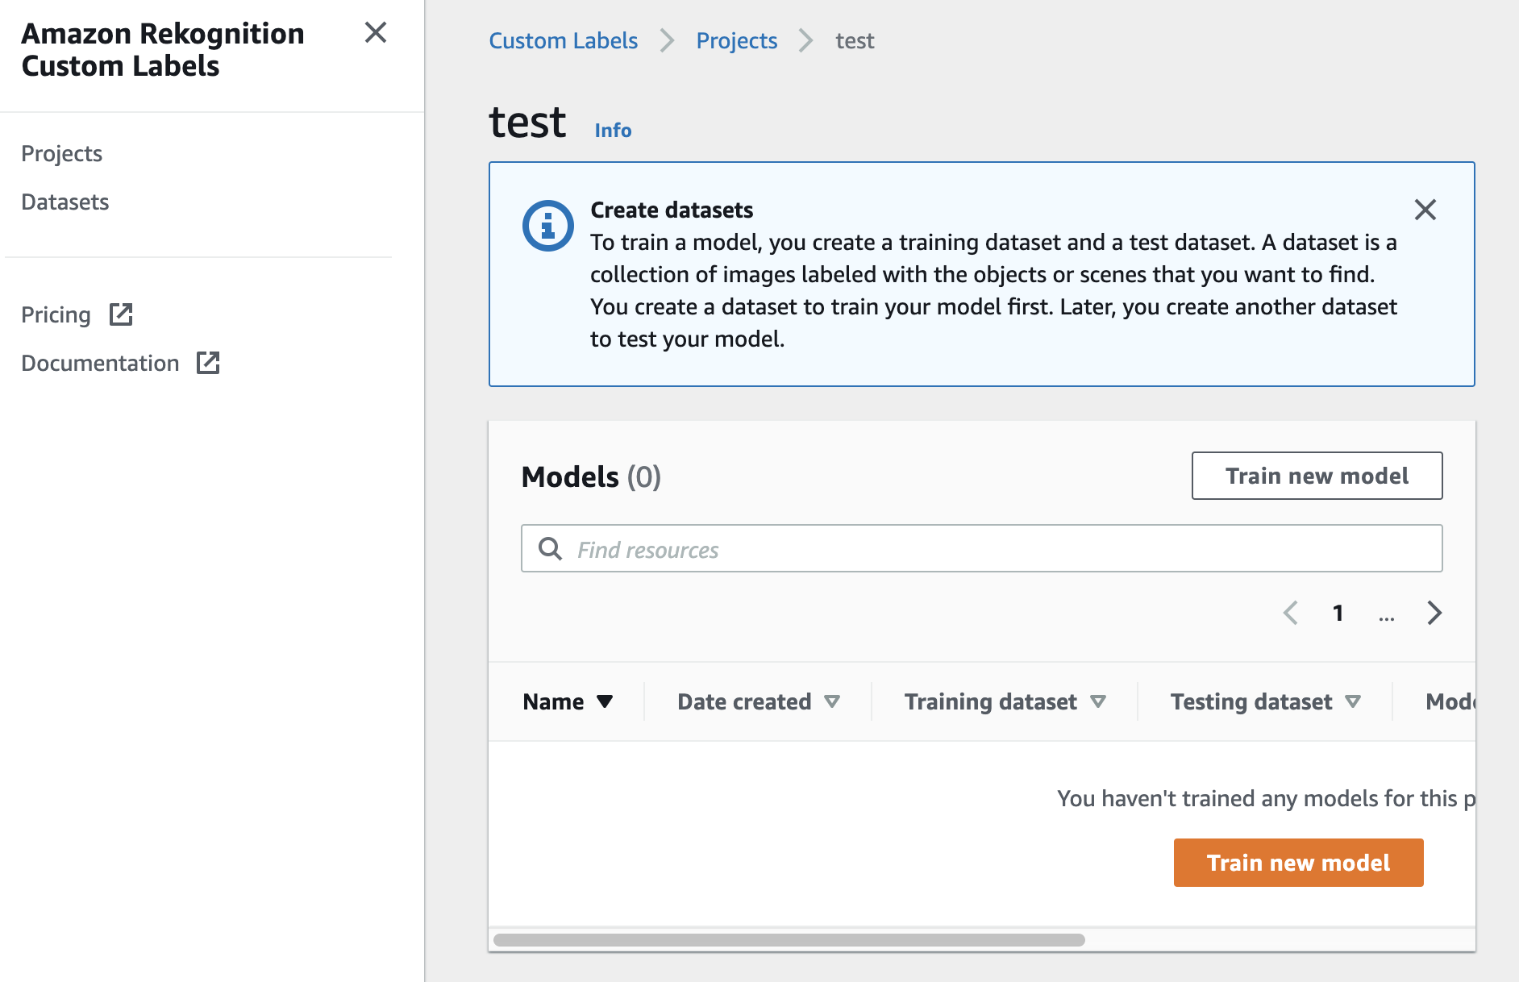The width and height of the screenshot is (1519, 982).
Task: Click the horizontal scrollbar under models table
Action: [x=789, y=940]
